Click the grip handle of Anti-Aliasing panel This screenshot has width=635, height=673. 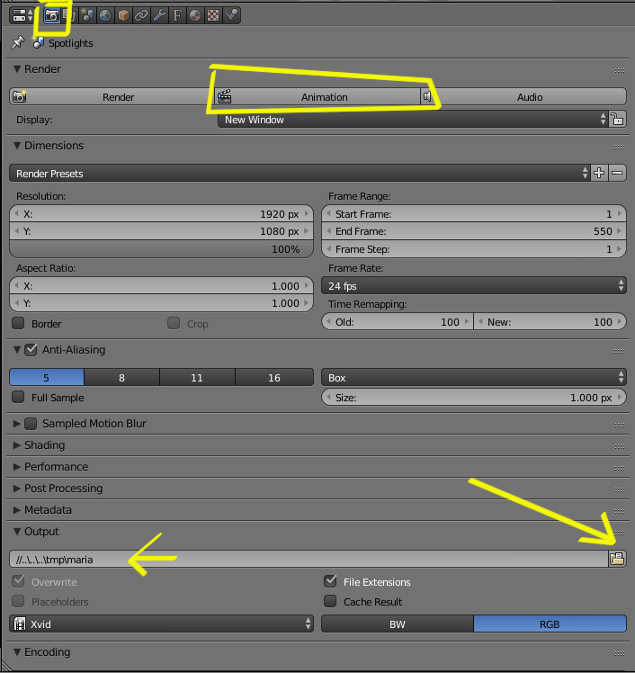click(620, 351)
